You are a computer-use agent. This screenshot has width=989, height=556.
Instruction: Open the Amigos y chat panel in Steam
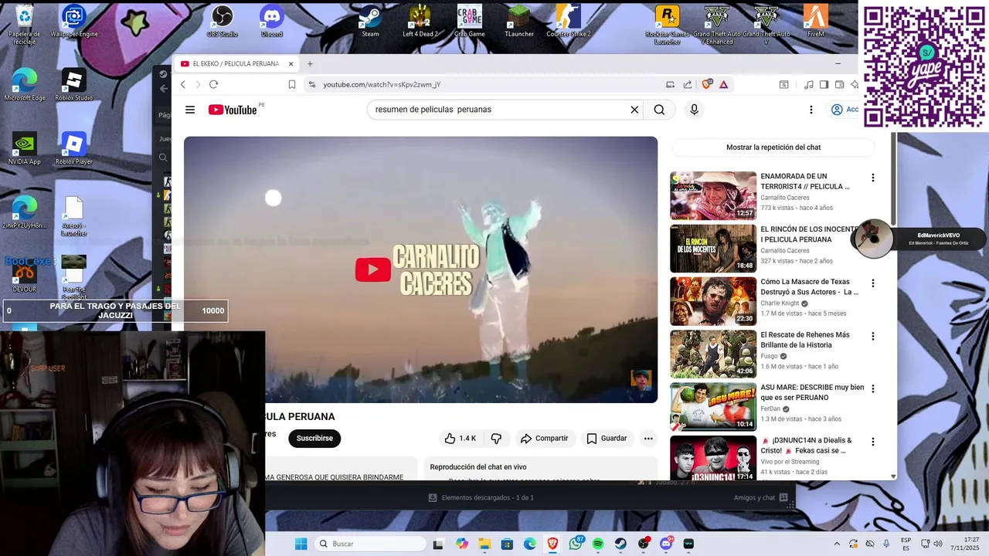760,498
